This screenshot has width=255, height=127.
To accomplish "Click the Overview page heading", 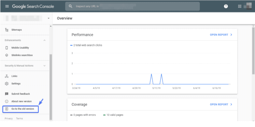I will [x=64, y=18].
